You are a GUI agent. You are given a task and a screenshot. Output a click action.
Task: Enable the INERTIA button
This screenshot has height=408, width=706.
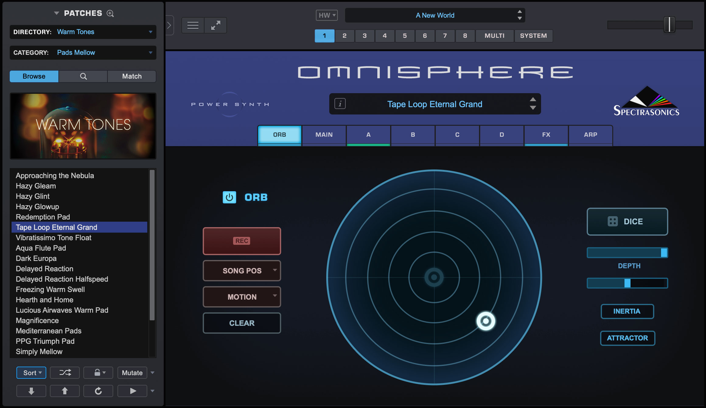point(627,311)
